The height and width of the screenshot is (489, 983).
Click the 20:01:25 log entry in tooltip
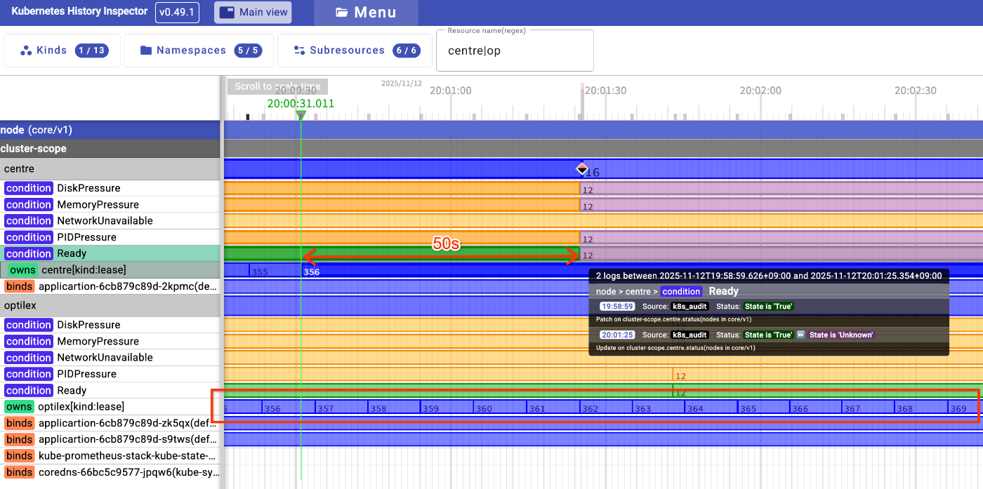[769, 341]
